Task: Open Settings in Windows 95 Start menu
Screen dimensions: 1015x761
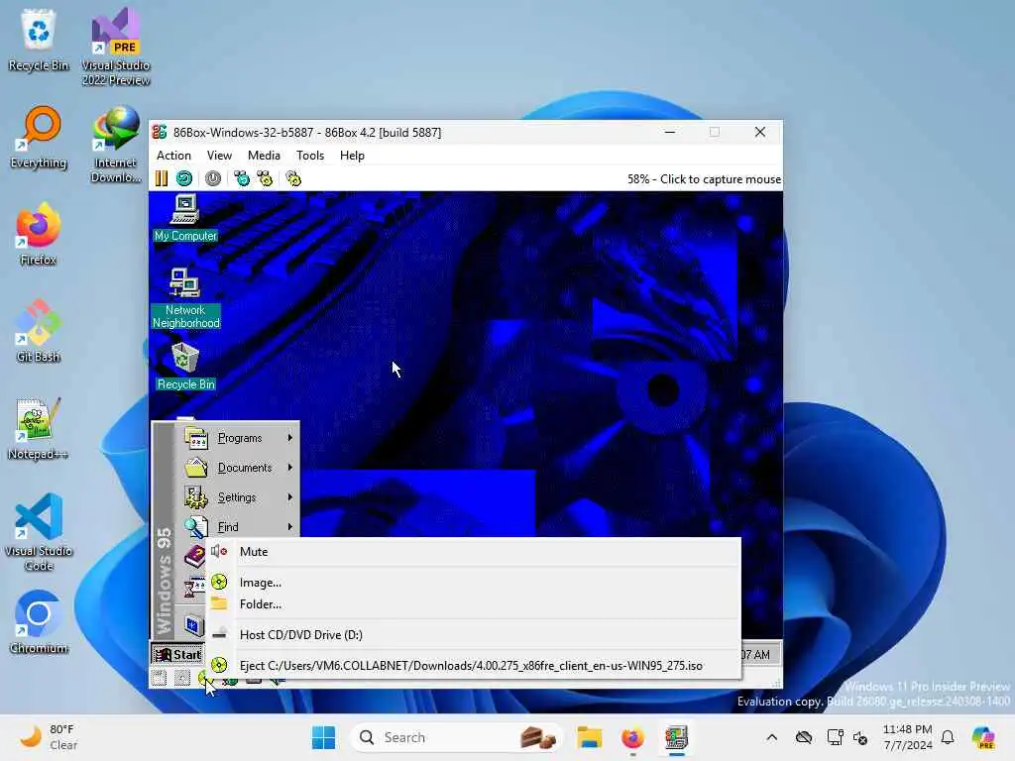Action: tap(238, 497)
